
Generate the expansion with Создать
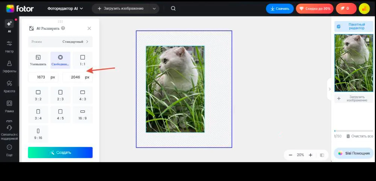[61, 153]
